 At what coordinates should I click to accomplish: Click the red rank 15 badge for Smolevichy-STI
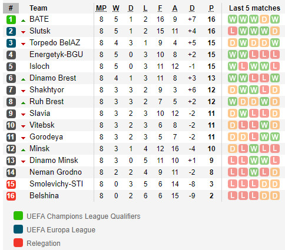(11, 184)
